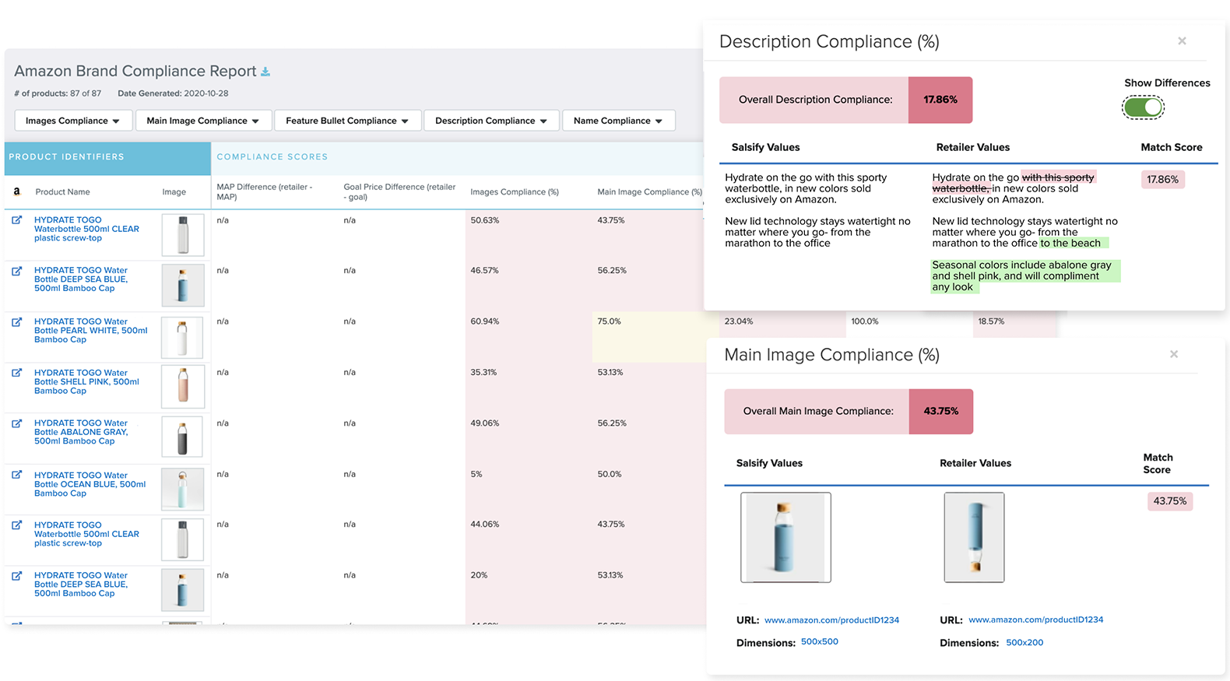Click the 49.06% Images Compliance cell
This screenshot has height=681, width=1230.
tap(529, 439)
